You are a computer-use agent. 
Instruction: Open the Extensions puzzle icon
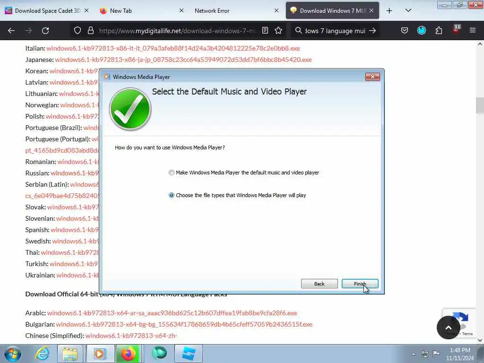point(439,31)
